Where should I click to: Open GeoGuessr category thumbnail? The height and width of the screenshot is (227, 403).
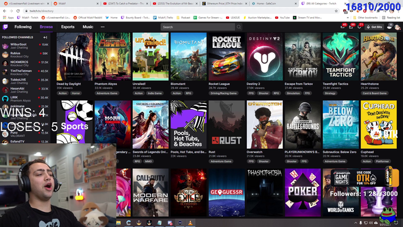[x=227, y=192]
